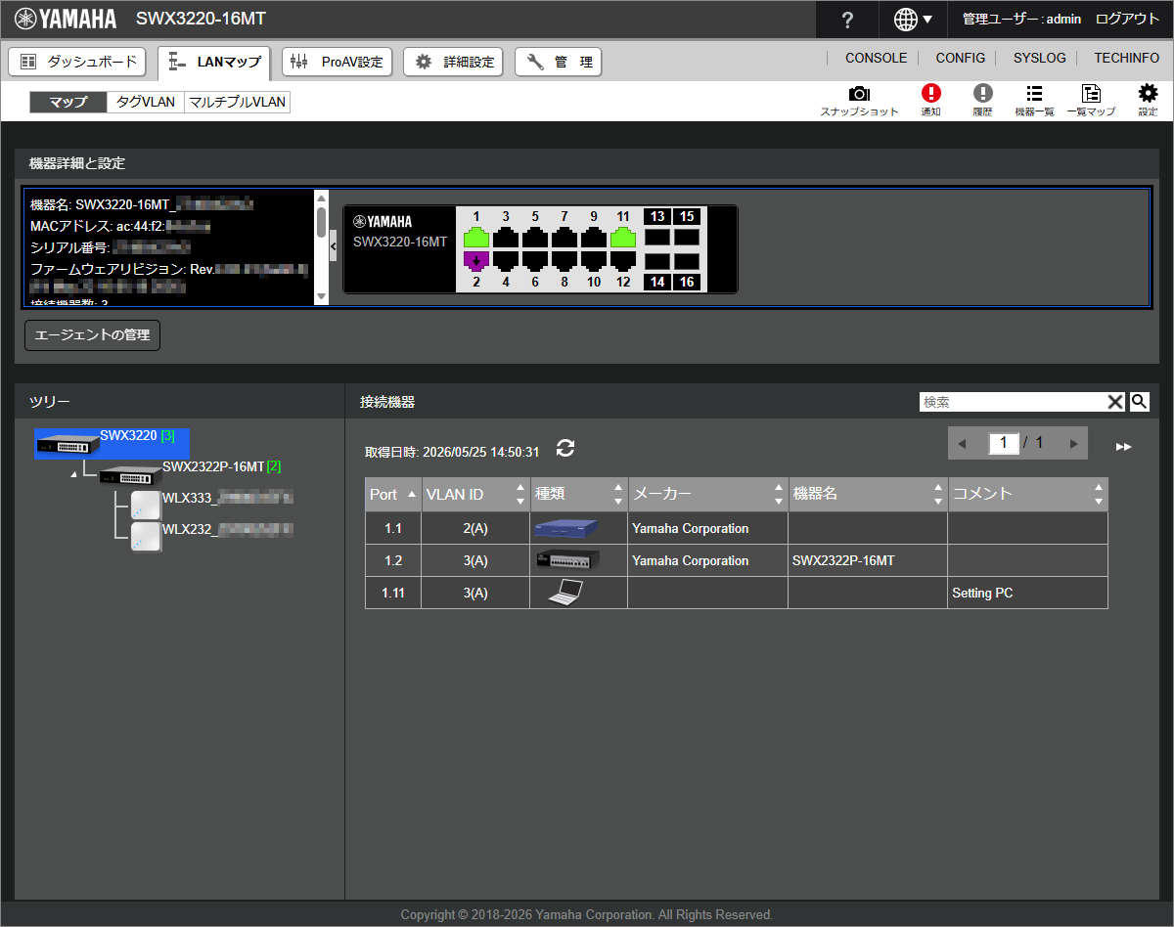Select SWX3220 in the tree
Viewport: 1174px width, 927px height.
(x=112, y=443)
